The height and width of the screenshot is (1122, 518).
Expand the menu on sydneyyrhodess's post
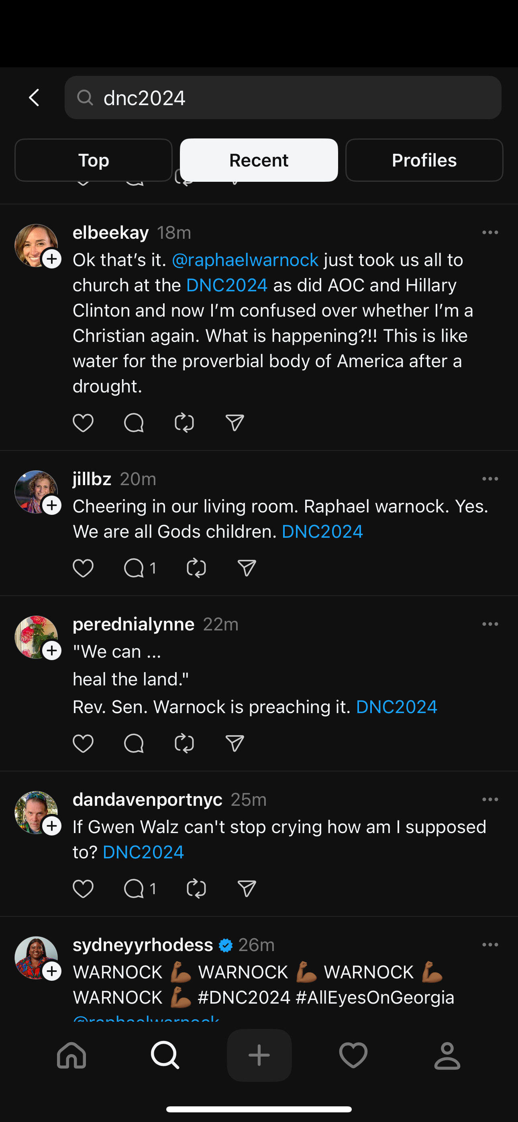click(x=490, y=945)
